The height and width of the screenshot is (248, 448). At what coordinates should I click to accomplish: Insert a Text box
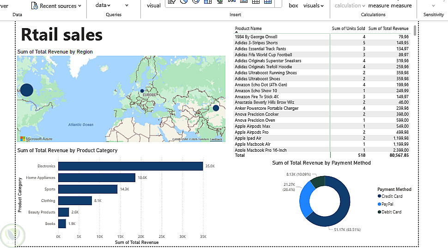tap(293, 6)
